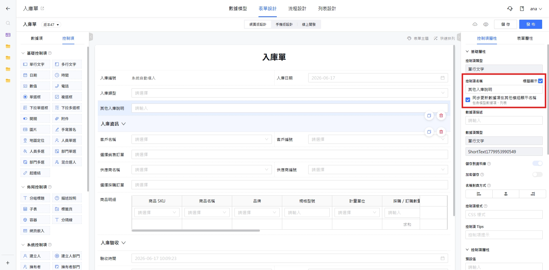Copy the 其他入庫說明 field

[x=429, y=116]
